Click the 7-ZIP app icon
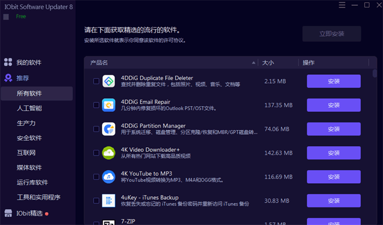This screenshot has height=225, width=383. 108,222
